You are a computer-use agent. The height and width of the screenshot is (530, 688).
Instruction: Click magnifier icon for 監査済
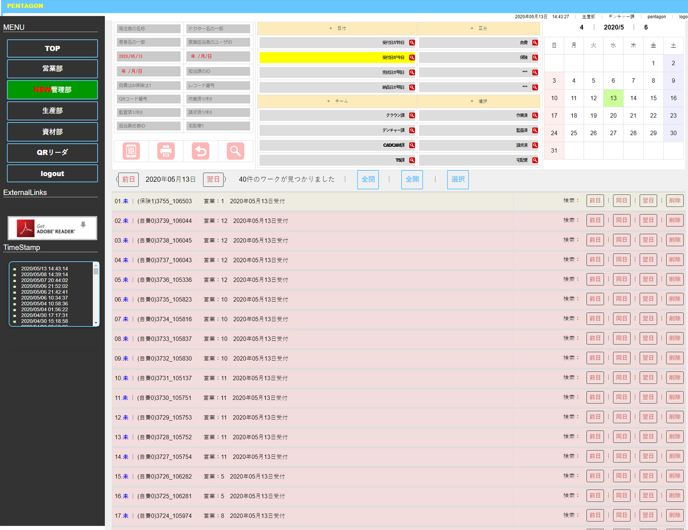pos(535,131)
